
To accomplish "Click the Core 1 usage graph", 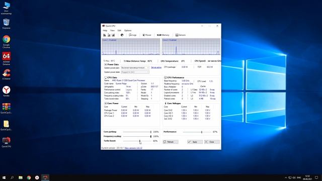I will point(131,47).
